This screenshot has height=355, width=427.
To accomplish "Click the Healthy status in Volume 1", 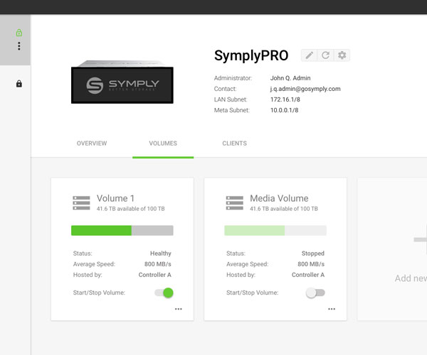I will click(x=161, y=253).
